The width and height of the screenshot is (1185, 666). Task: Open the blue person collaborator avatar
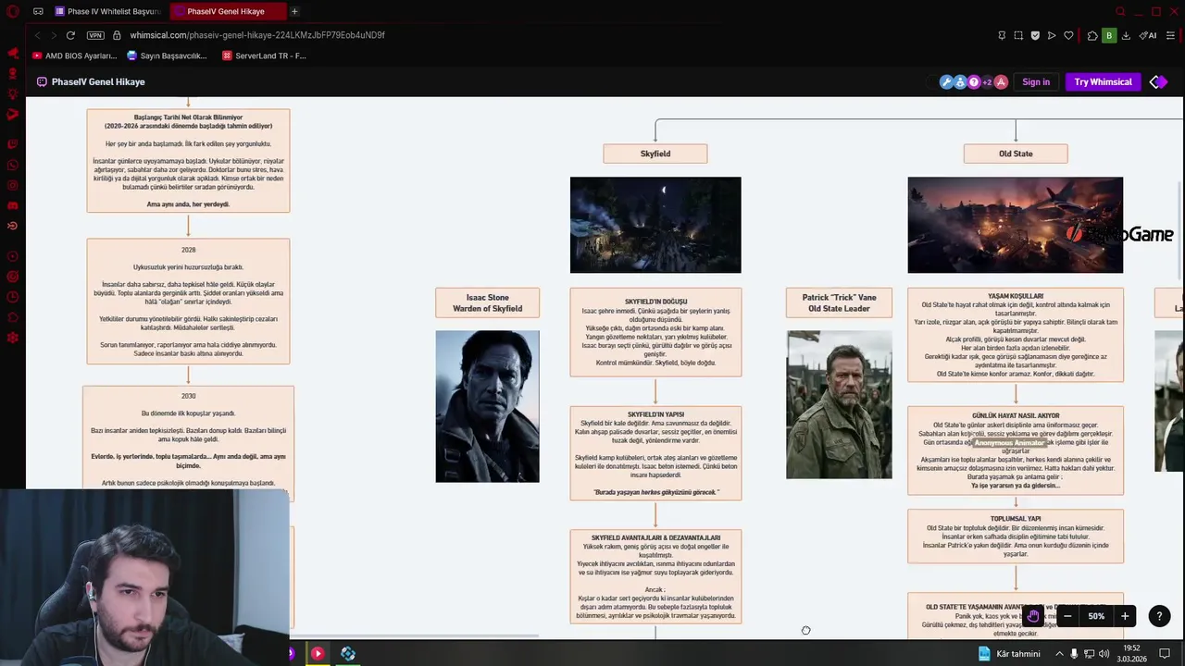click(960, 81)
